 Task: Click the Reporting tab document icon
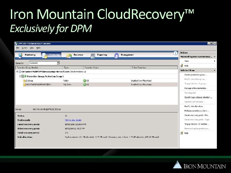tap(93, 56)
